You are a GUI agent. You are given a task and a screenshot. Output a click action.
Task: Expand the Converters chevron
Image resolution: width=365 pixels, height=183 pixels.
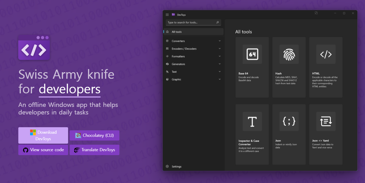[x=220, y=41]
